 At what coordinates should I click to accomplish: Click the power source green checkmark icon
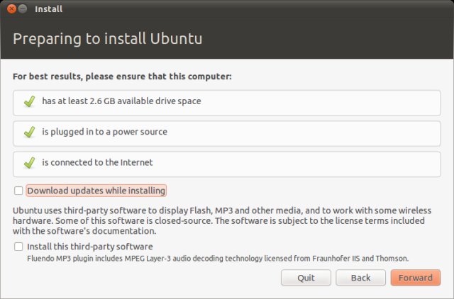[29, 132]
